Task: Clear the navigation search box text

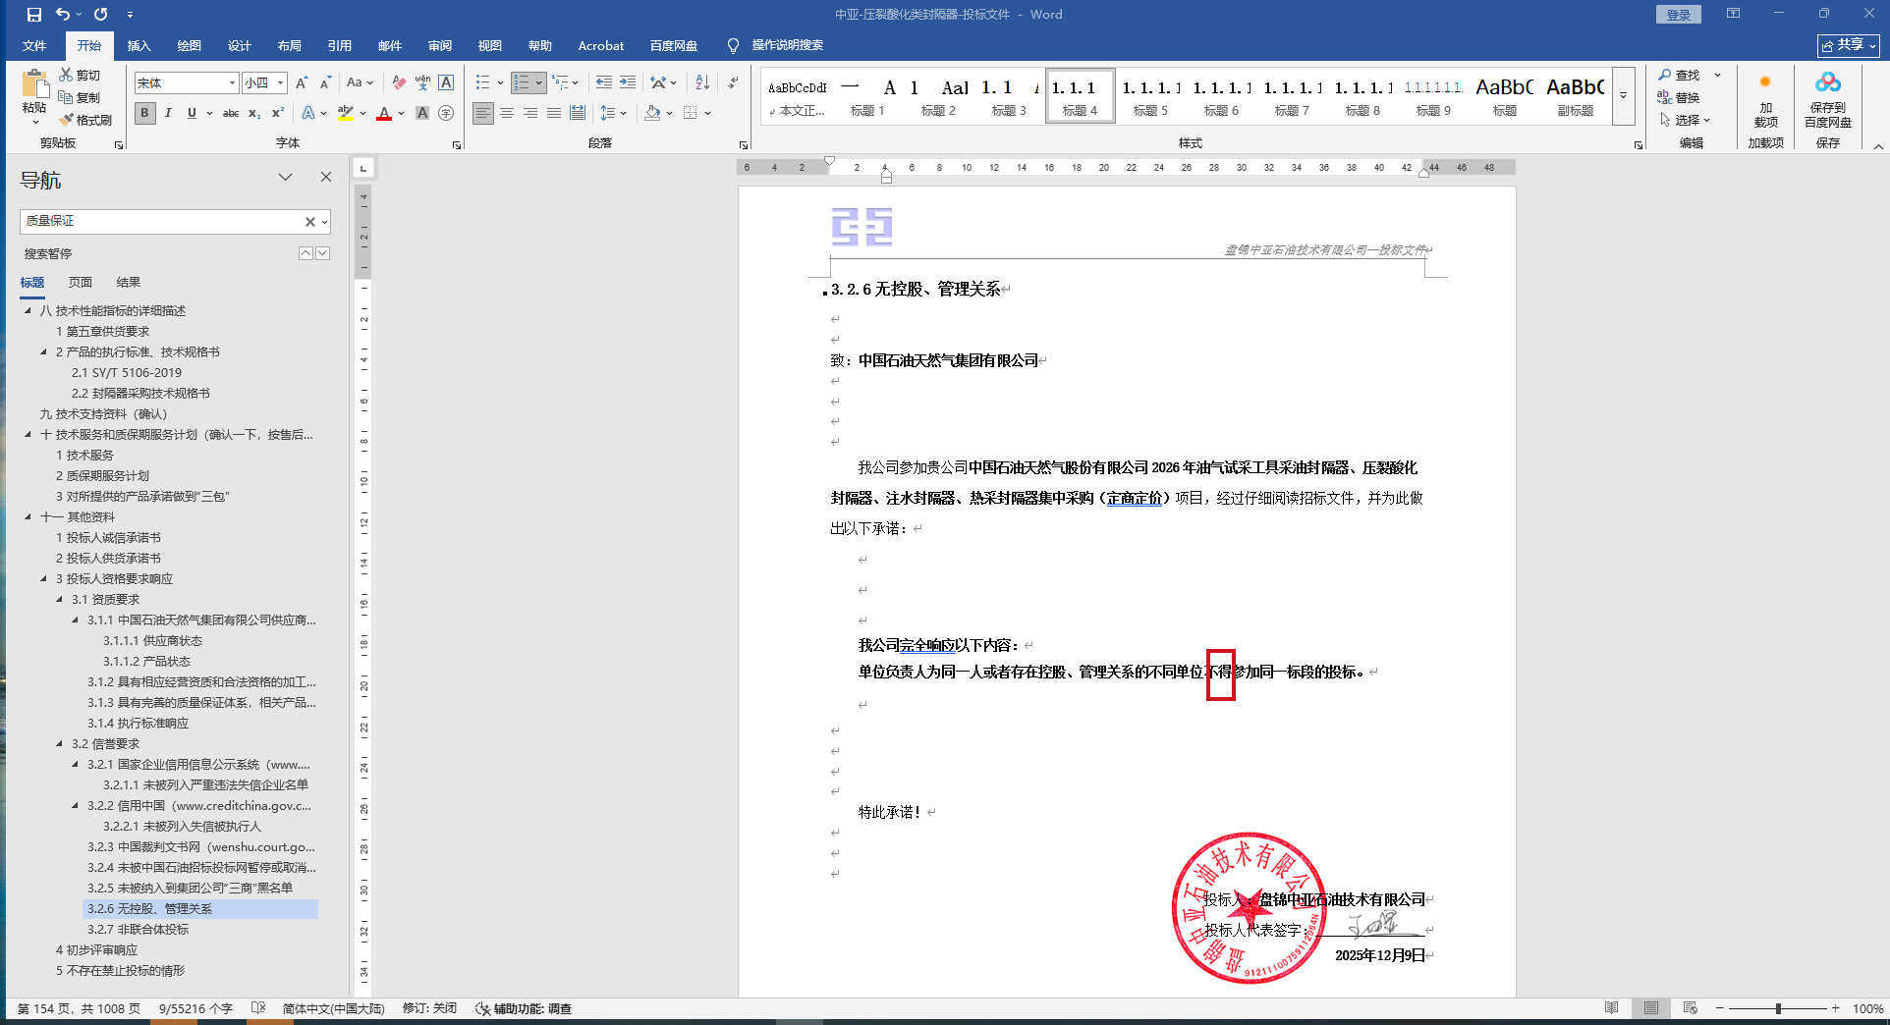Action: tap(310, 222)
